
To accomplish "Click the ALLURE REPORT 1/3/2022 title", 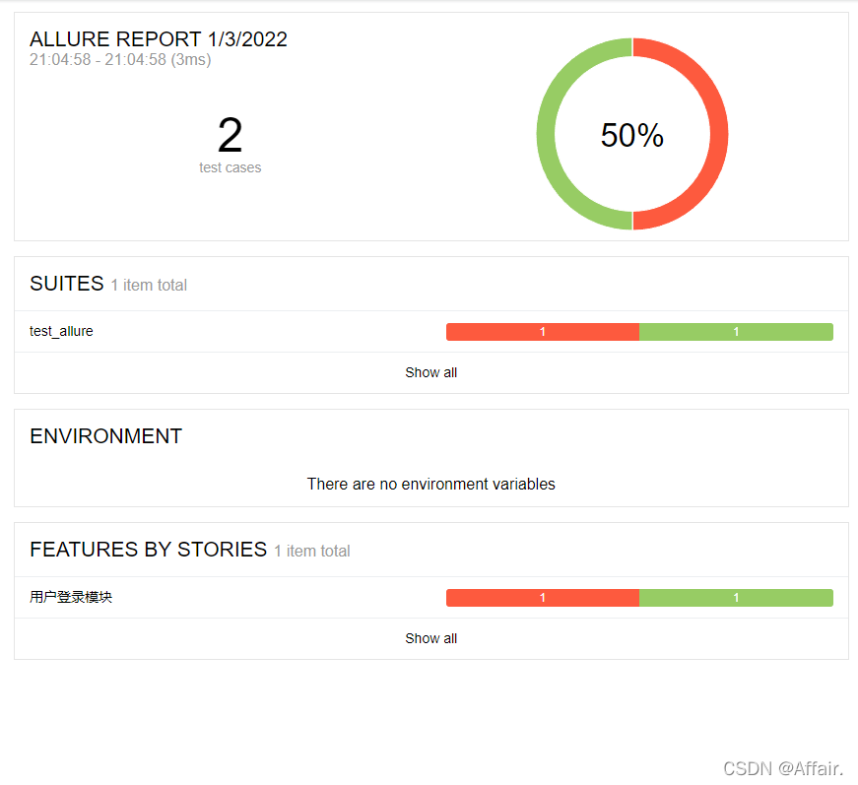I will (x=159, y=39).
